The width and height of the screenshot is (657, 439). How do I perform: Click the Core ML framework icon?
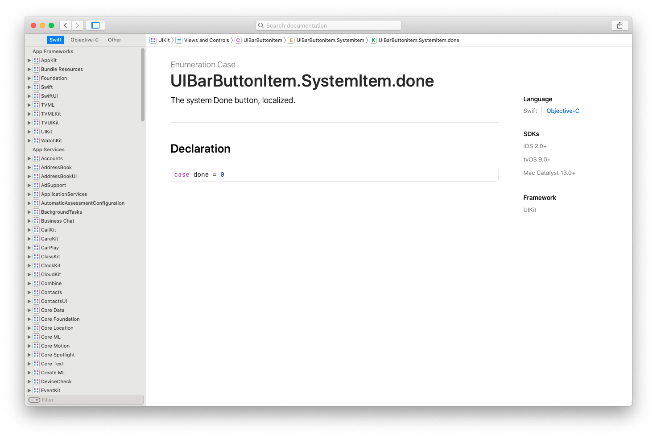click(36, 337)
